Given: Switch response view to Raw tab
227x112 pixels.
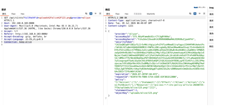Looking at the screenshot, I should [117, 14].
